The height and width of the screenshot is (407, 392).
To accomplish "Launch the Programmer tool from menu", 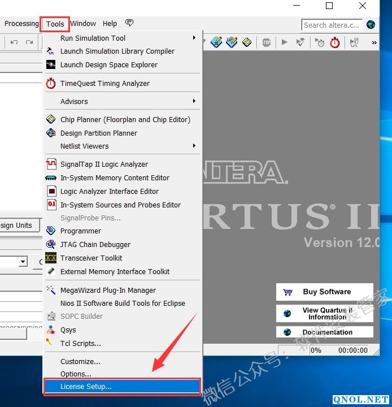I will 81,231.
